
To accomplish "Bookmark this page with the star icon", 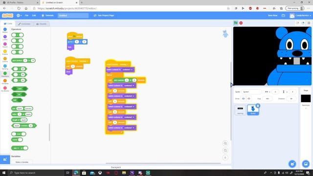I will tap(228, 8).
